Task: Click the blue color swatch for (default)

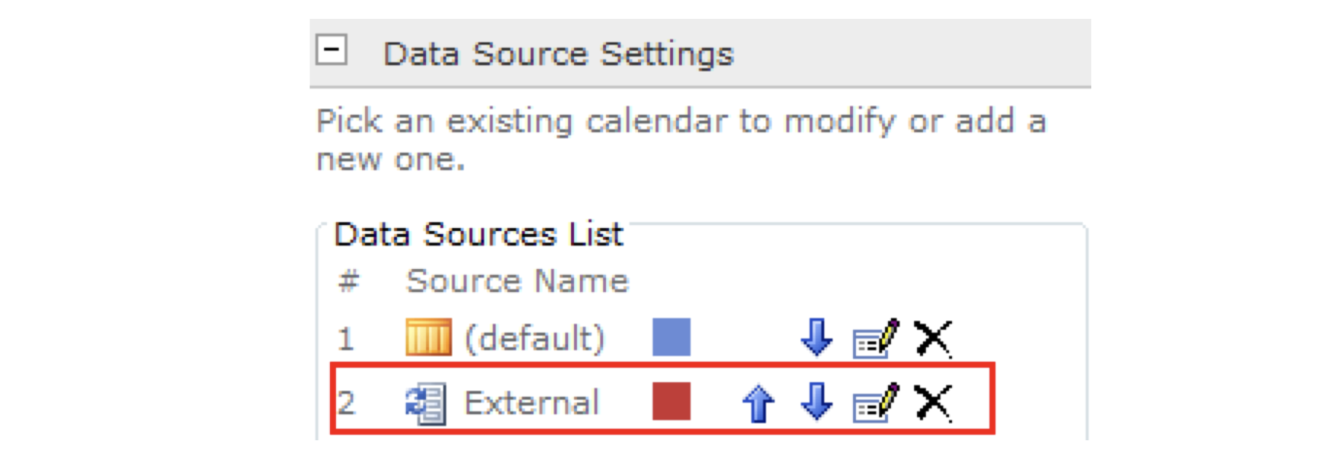Action: coord(670,337)
